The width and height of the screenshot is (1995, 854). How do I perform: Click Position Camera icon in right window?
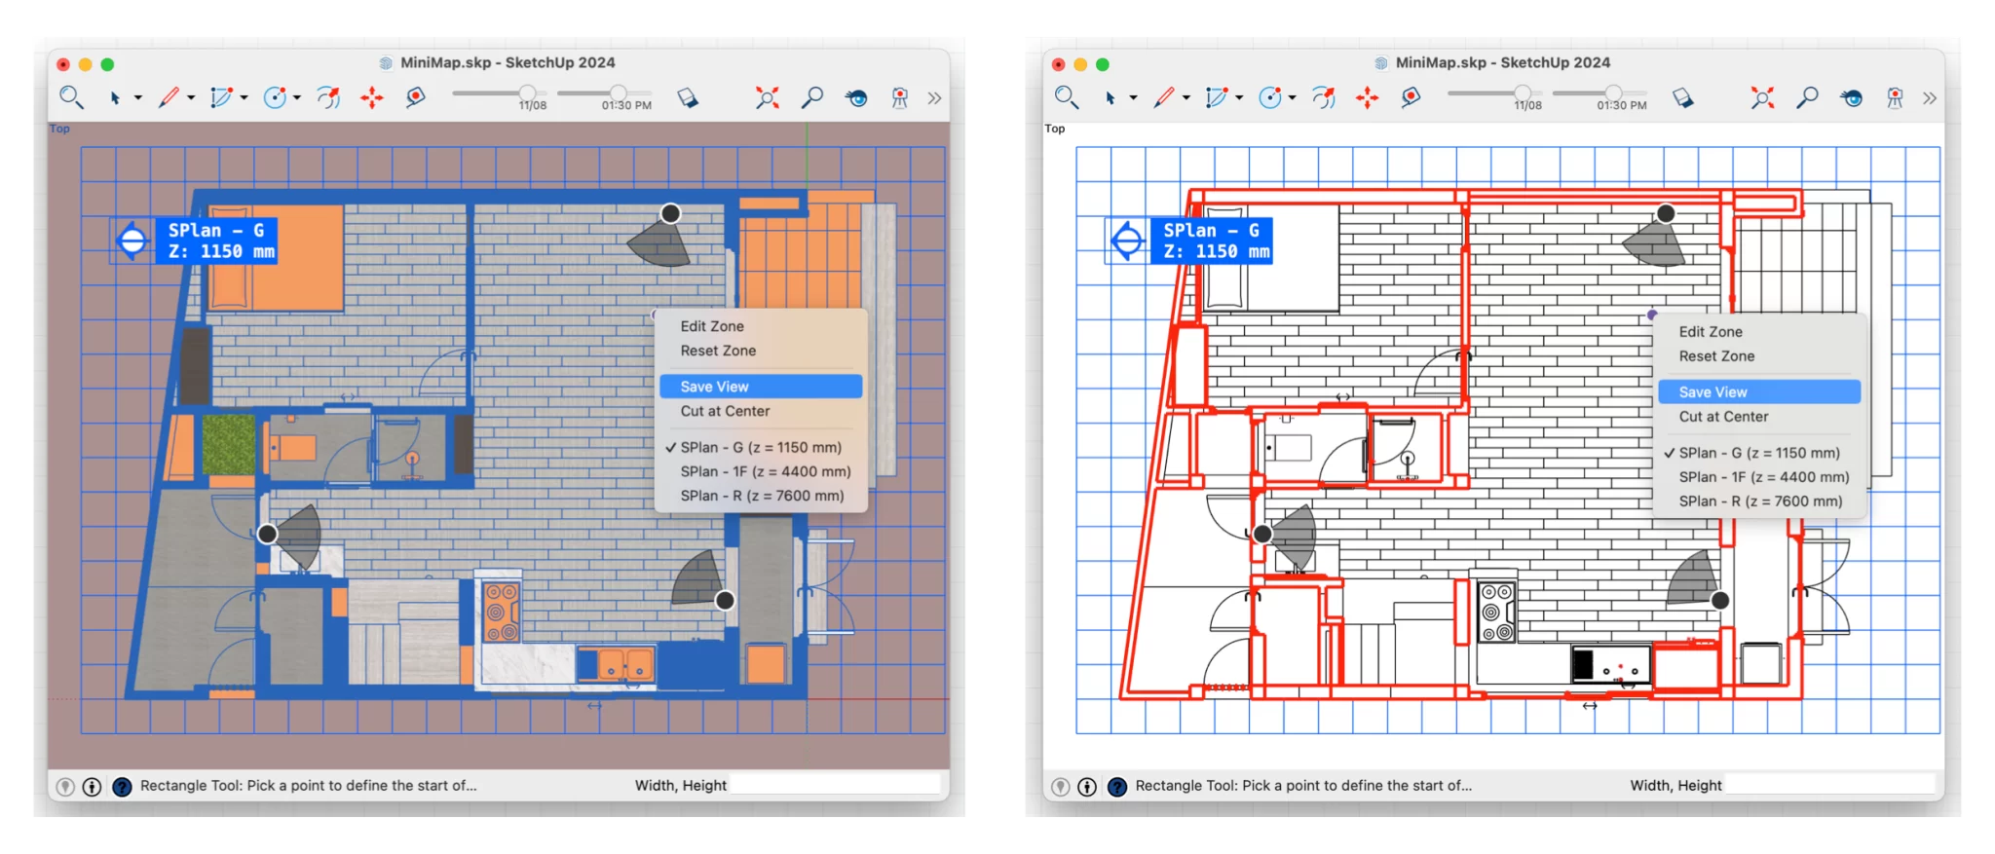(1895, 97)
